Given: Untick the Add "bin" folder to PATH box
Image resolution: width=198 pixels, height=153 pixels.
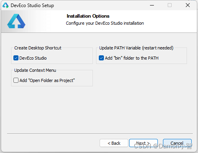Looking at the screenshot, I should pos(101,58).
